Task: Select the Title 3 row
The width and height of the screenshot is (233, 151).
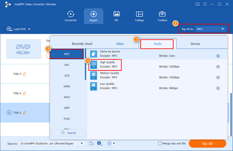Action: click(25, 74)
